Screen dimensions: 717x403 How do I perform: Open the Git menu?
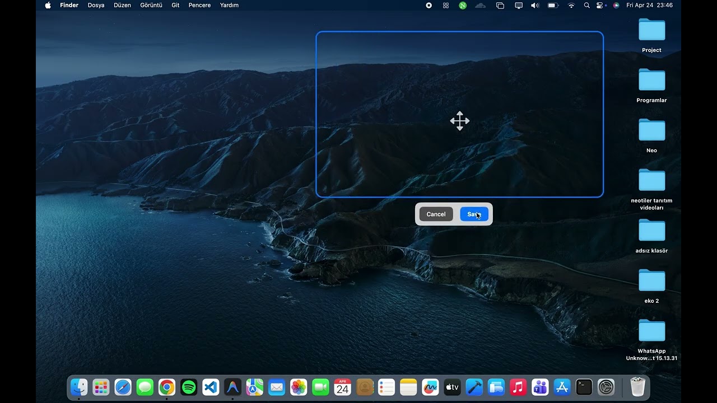[x=176, y=5]
